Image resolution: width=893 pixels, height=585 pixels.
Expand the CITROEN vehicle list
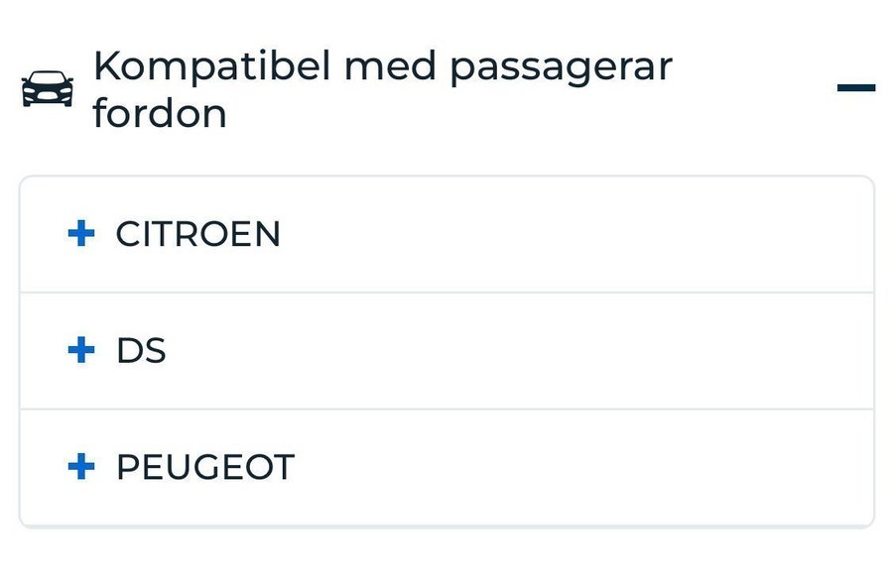point(446,235)
